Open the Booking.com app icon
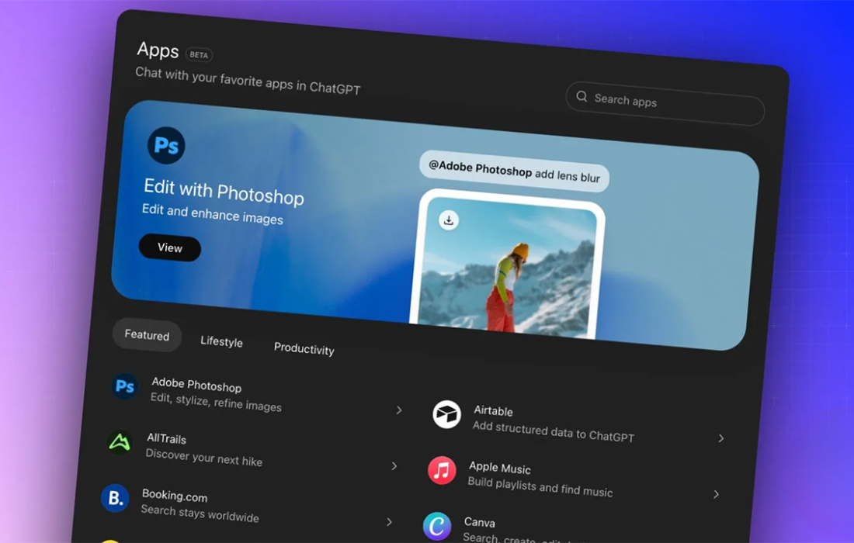 114,500
